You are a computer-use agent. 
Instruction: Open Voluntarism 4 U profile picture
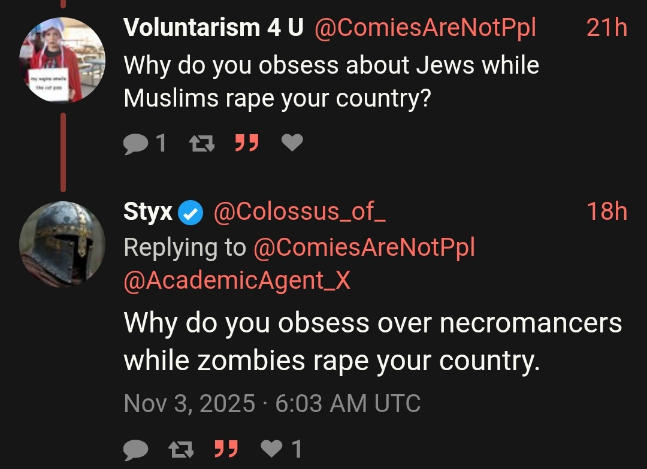62,60
